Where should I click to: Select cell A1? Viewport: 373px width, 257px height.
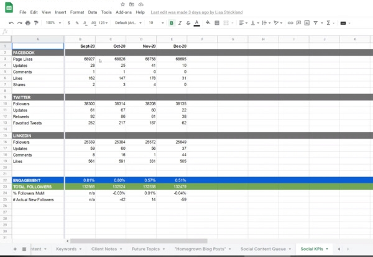click(x=38, y=46)
